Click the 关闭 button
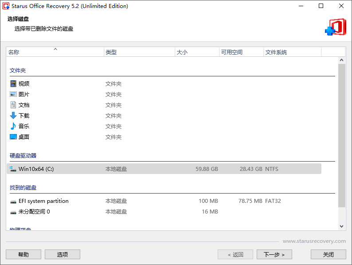The height and width of the screenshot is (265, 352). [329, 254]
